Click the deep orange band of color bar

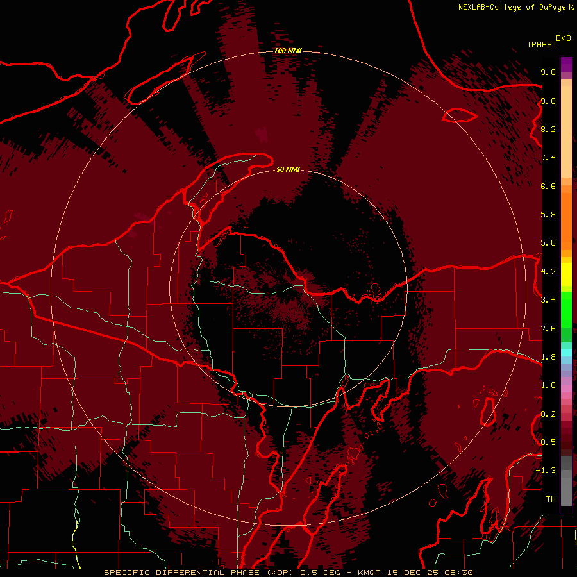566,221
